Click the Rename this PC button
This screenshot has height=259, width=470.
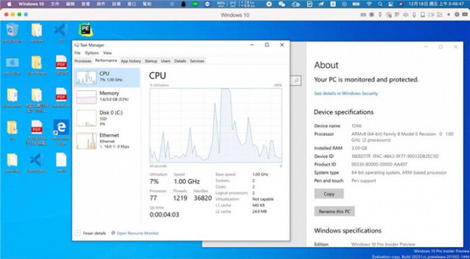[334, 211]
